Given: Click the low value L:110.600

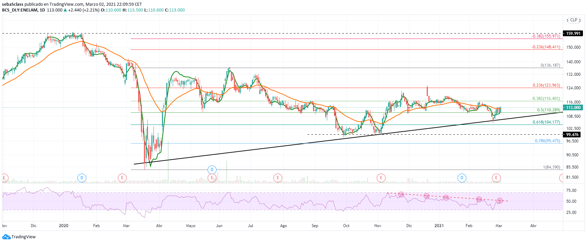Looking at the screenshot, I should tap(154, 10).
